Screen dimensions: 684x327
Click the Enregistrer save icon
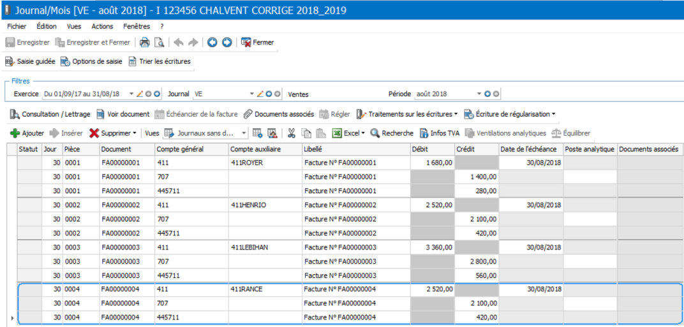point(10,42)
